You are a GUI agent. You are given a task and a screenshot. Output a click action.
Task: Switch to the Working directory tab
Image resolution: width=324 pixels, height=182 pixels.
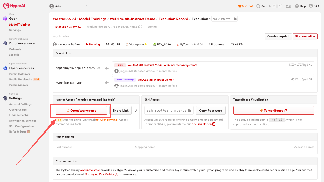pyautogui.click(x=113, y=27)
